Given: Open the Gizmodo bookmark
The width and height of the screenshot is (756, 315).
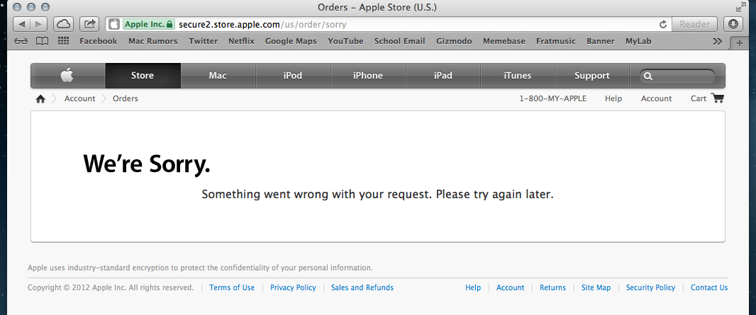Looking at the screenshot, I should point(454,41).
